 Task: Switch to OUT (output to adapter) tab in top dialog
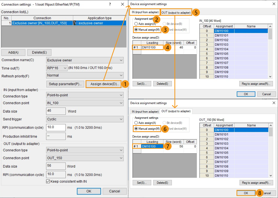[x=176, y=12]
